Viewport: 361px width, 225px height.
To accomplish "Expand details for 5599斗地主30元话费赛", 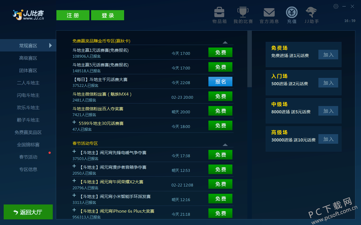I will pos(74,121).
